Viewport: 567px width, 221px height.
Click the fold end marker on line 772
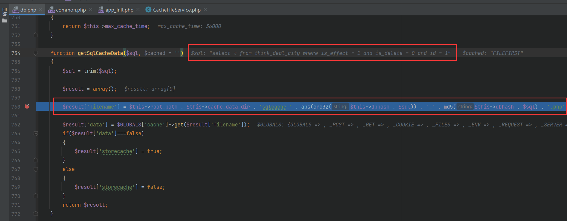coord(36,214)
